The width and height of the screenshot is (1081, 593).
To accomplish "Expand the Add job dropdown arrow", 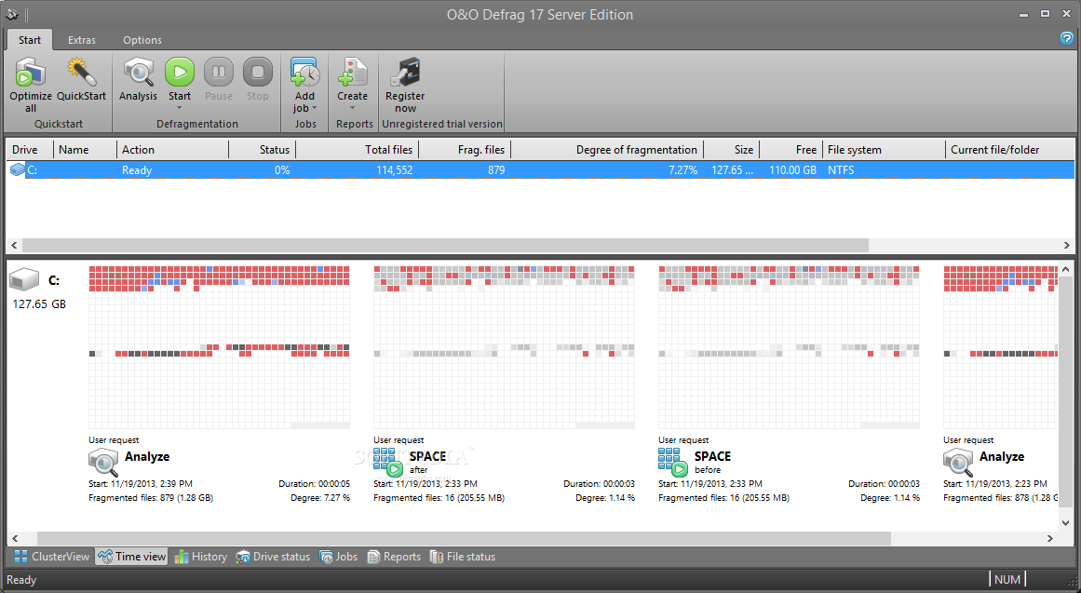I will click(315, 108).
